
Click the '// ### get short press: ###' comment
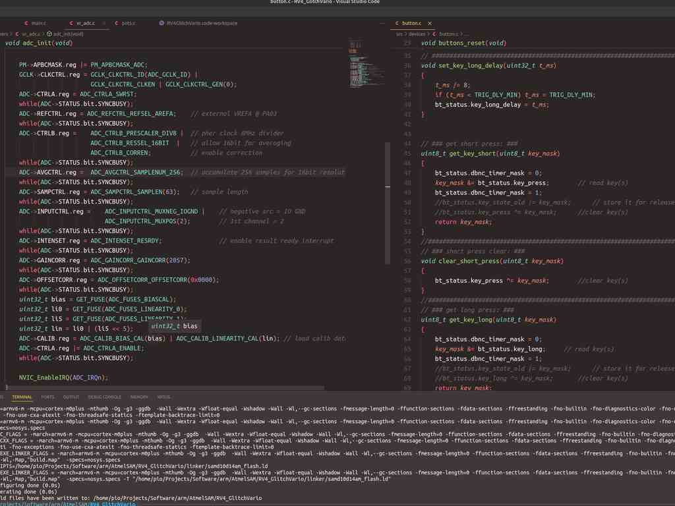pos(469,144)
